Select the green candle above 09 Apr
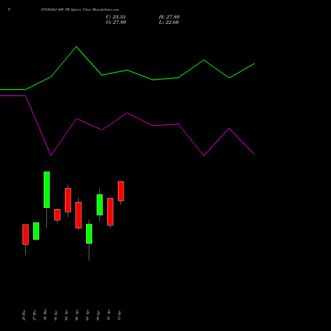Viewport: 331px width, 331px height. [x=100, y=205]
